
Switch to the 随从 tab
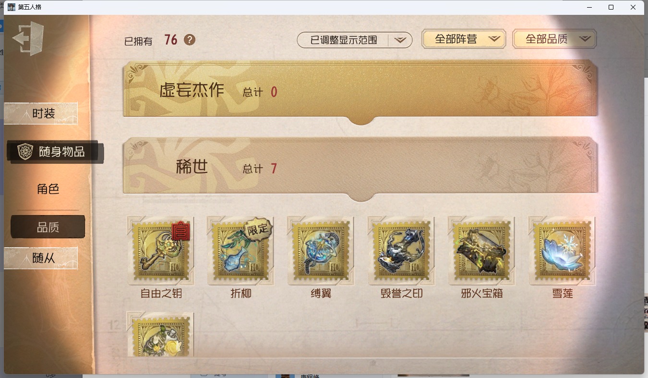point(41,258)
